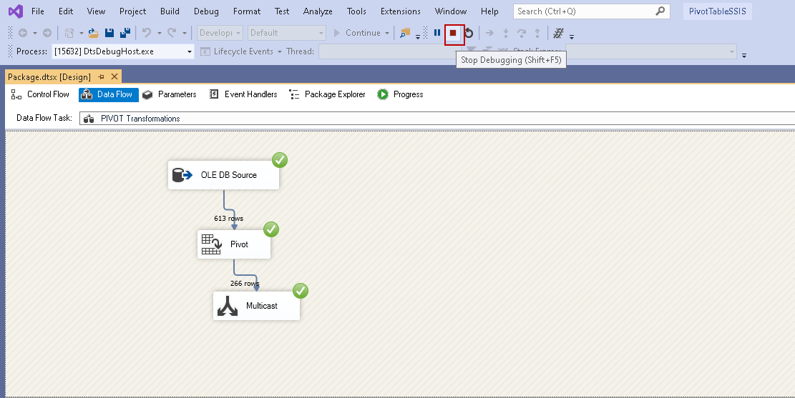Screen dimensions: 795x398
Task: Open the Tools menu
Action: tap(356, 11)
